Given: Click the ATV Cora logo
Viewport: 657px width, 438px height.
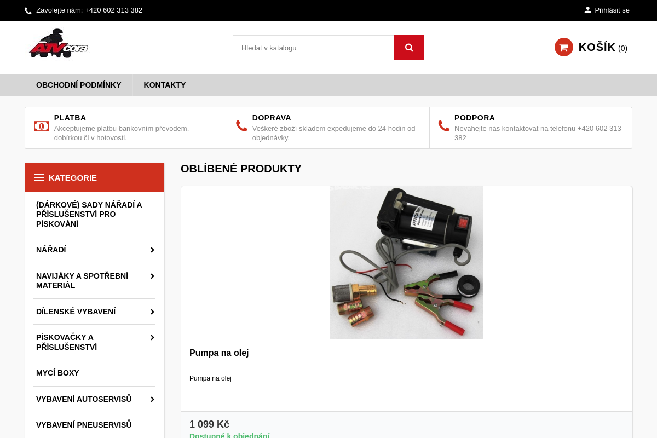Looking at the screenshot, I should (x=59, y=44).
